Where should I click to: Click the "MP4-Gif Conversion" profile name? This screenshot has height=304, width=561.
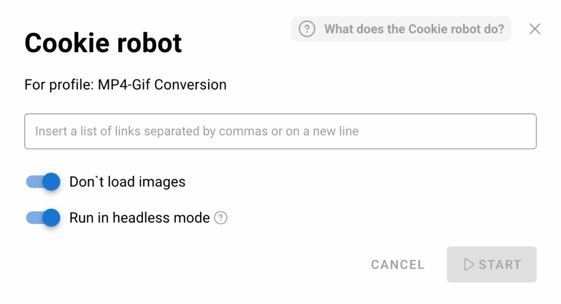click(x=162, y=85)
